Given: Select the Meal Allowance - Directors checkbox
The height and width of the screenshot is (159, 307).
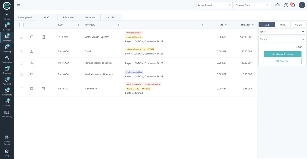Looking at the screenshot, I should pos(21,75).
